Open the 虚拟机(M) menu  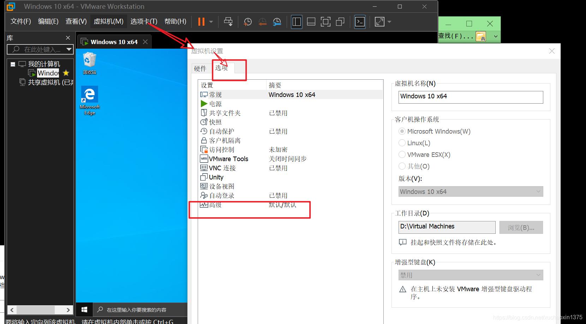[108, 22]
